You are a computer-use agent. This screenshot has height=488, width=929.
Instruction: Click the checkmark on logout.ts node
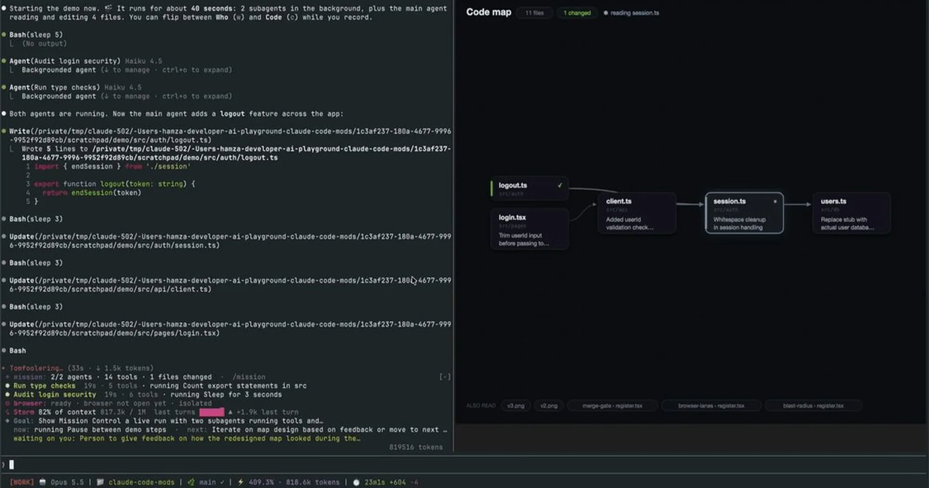560,185
